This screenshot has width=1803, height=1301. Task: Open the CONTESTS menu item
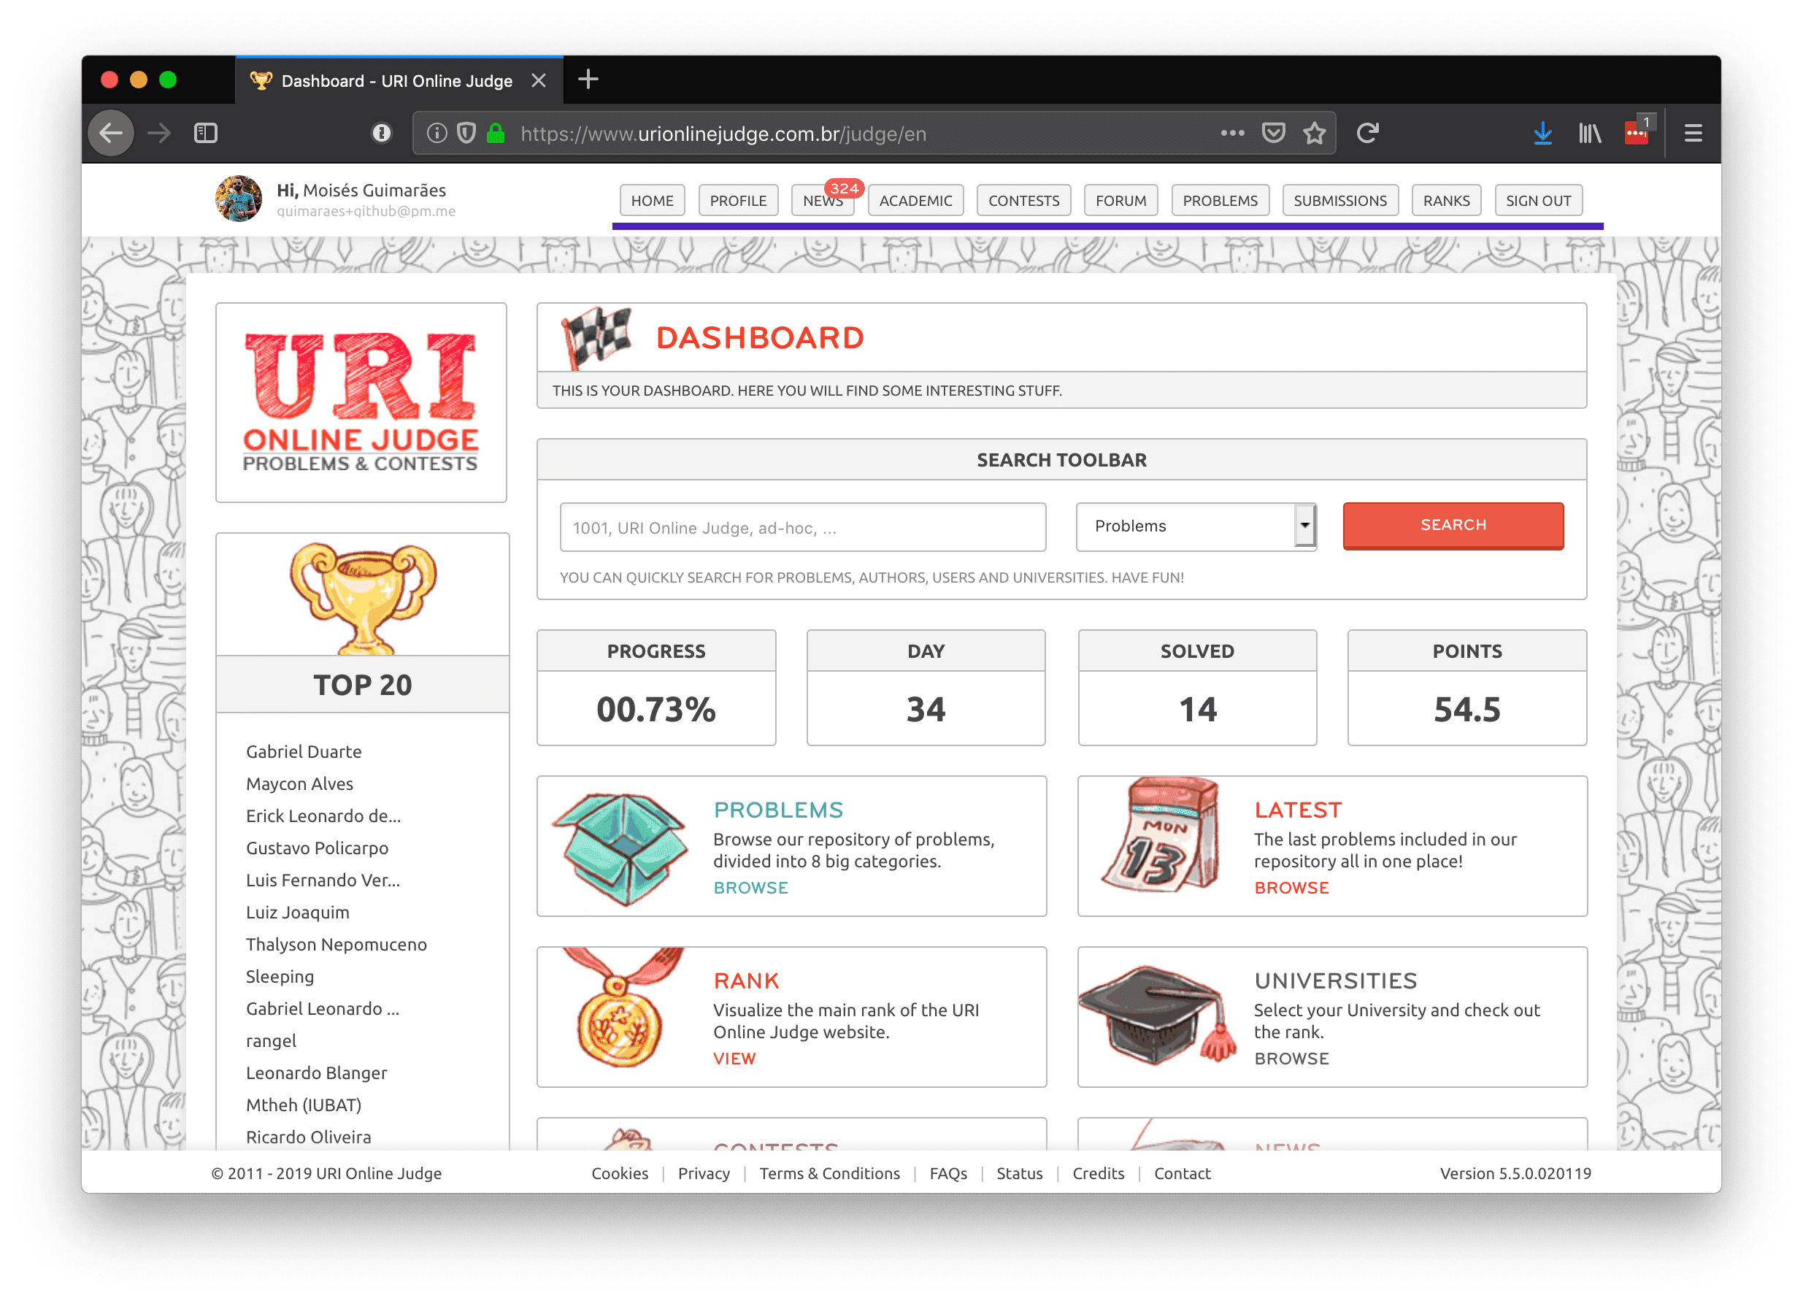pyautogui.click(x=1024, y=200)
